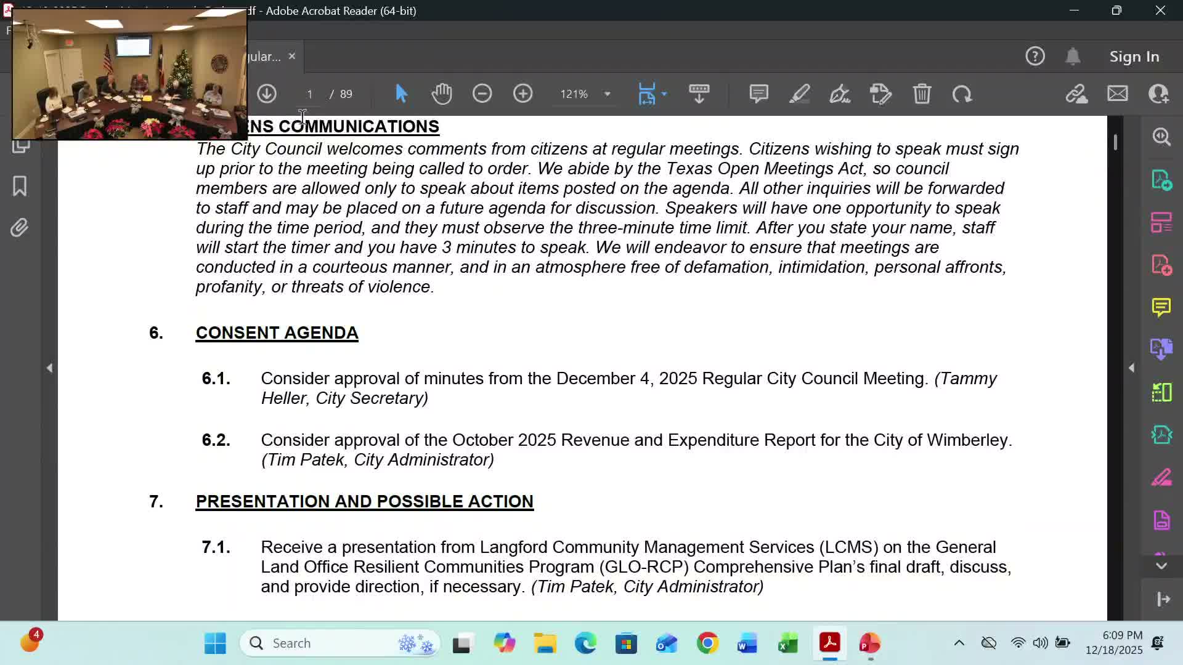This screenshot has height=665, width=1183.
Task: Open the notifications bell
Action: point(1073,57)
